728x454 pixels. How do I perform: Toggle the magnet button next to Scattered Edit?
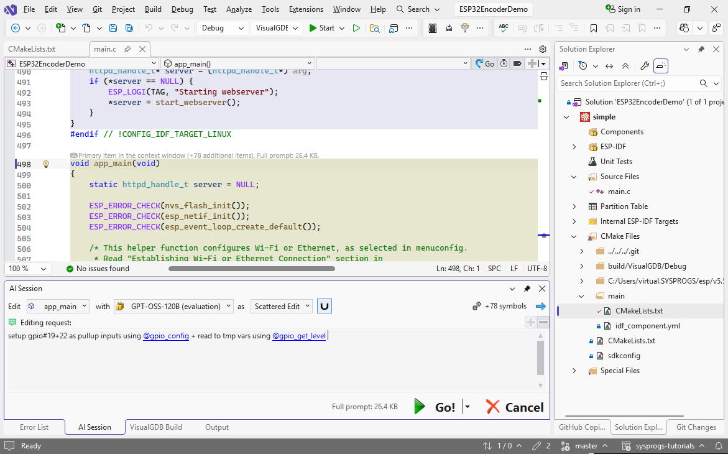324,306
